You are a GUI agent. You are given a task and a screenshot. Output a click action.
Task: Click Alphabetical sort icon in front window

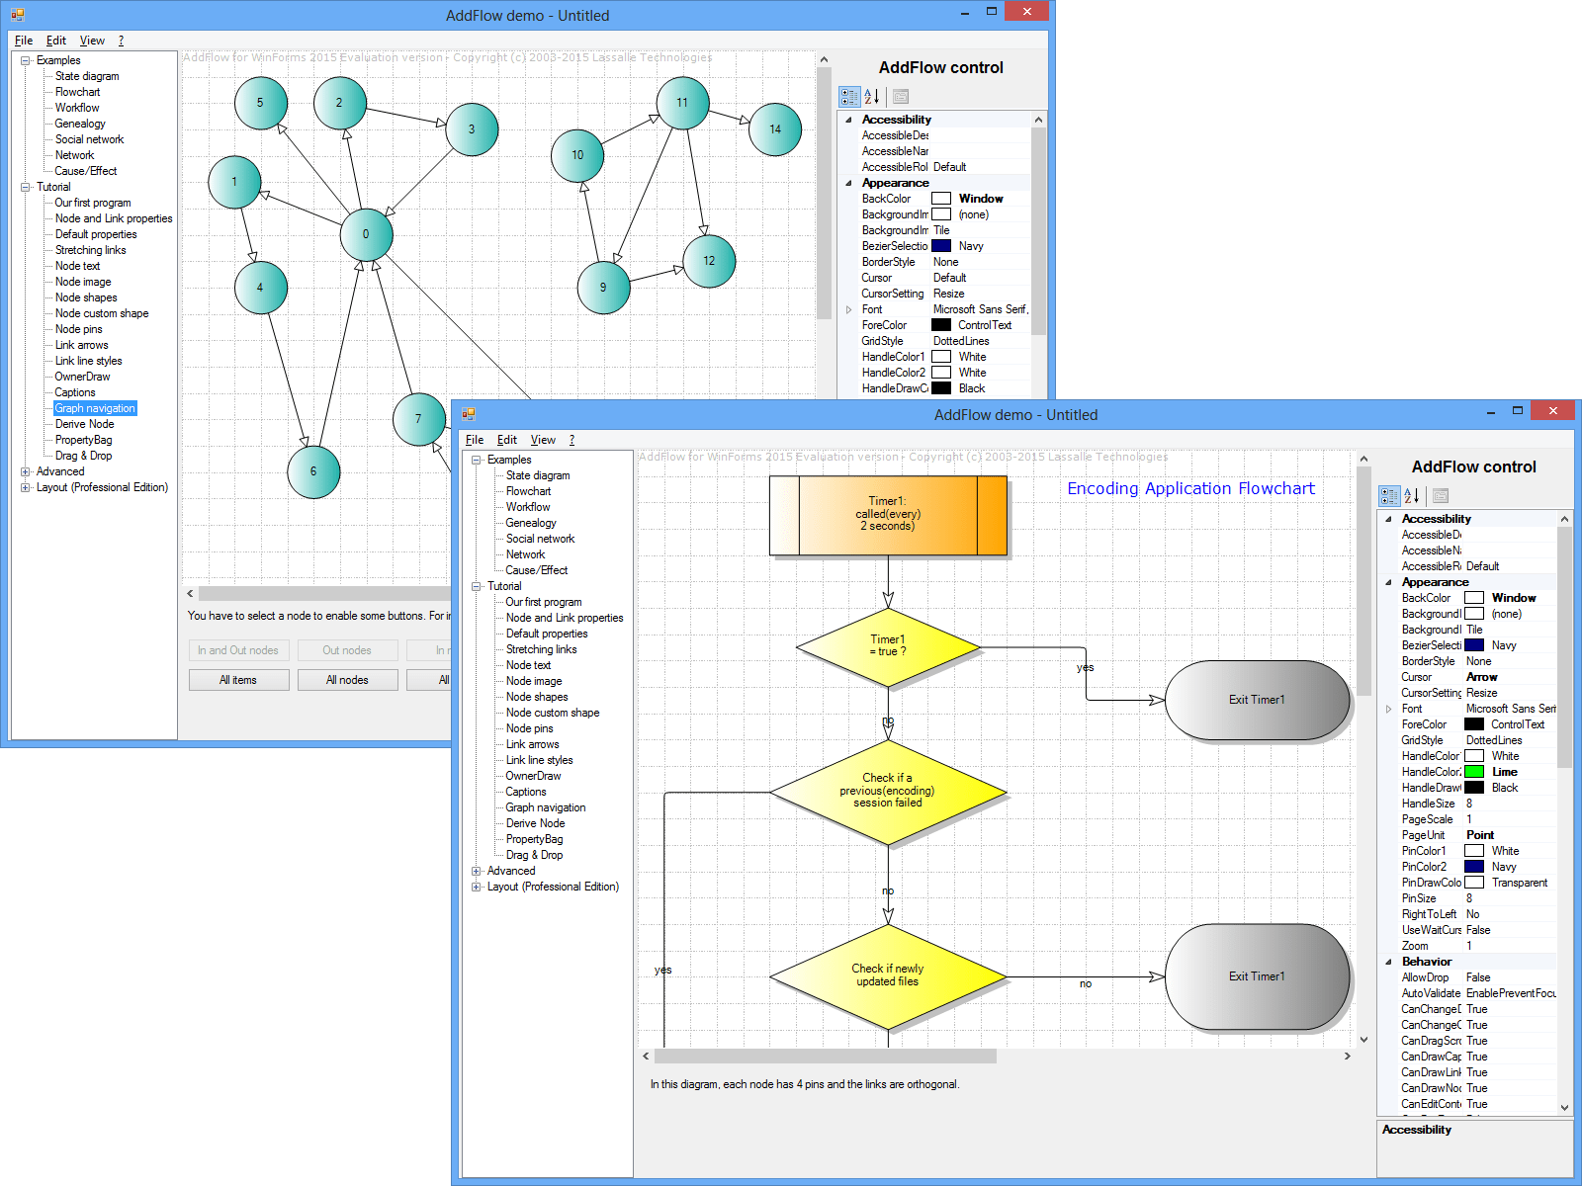1412,495
